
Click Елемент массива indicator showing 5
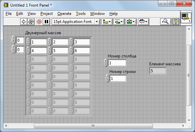click(158, 71)
